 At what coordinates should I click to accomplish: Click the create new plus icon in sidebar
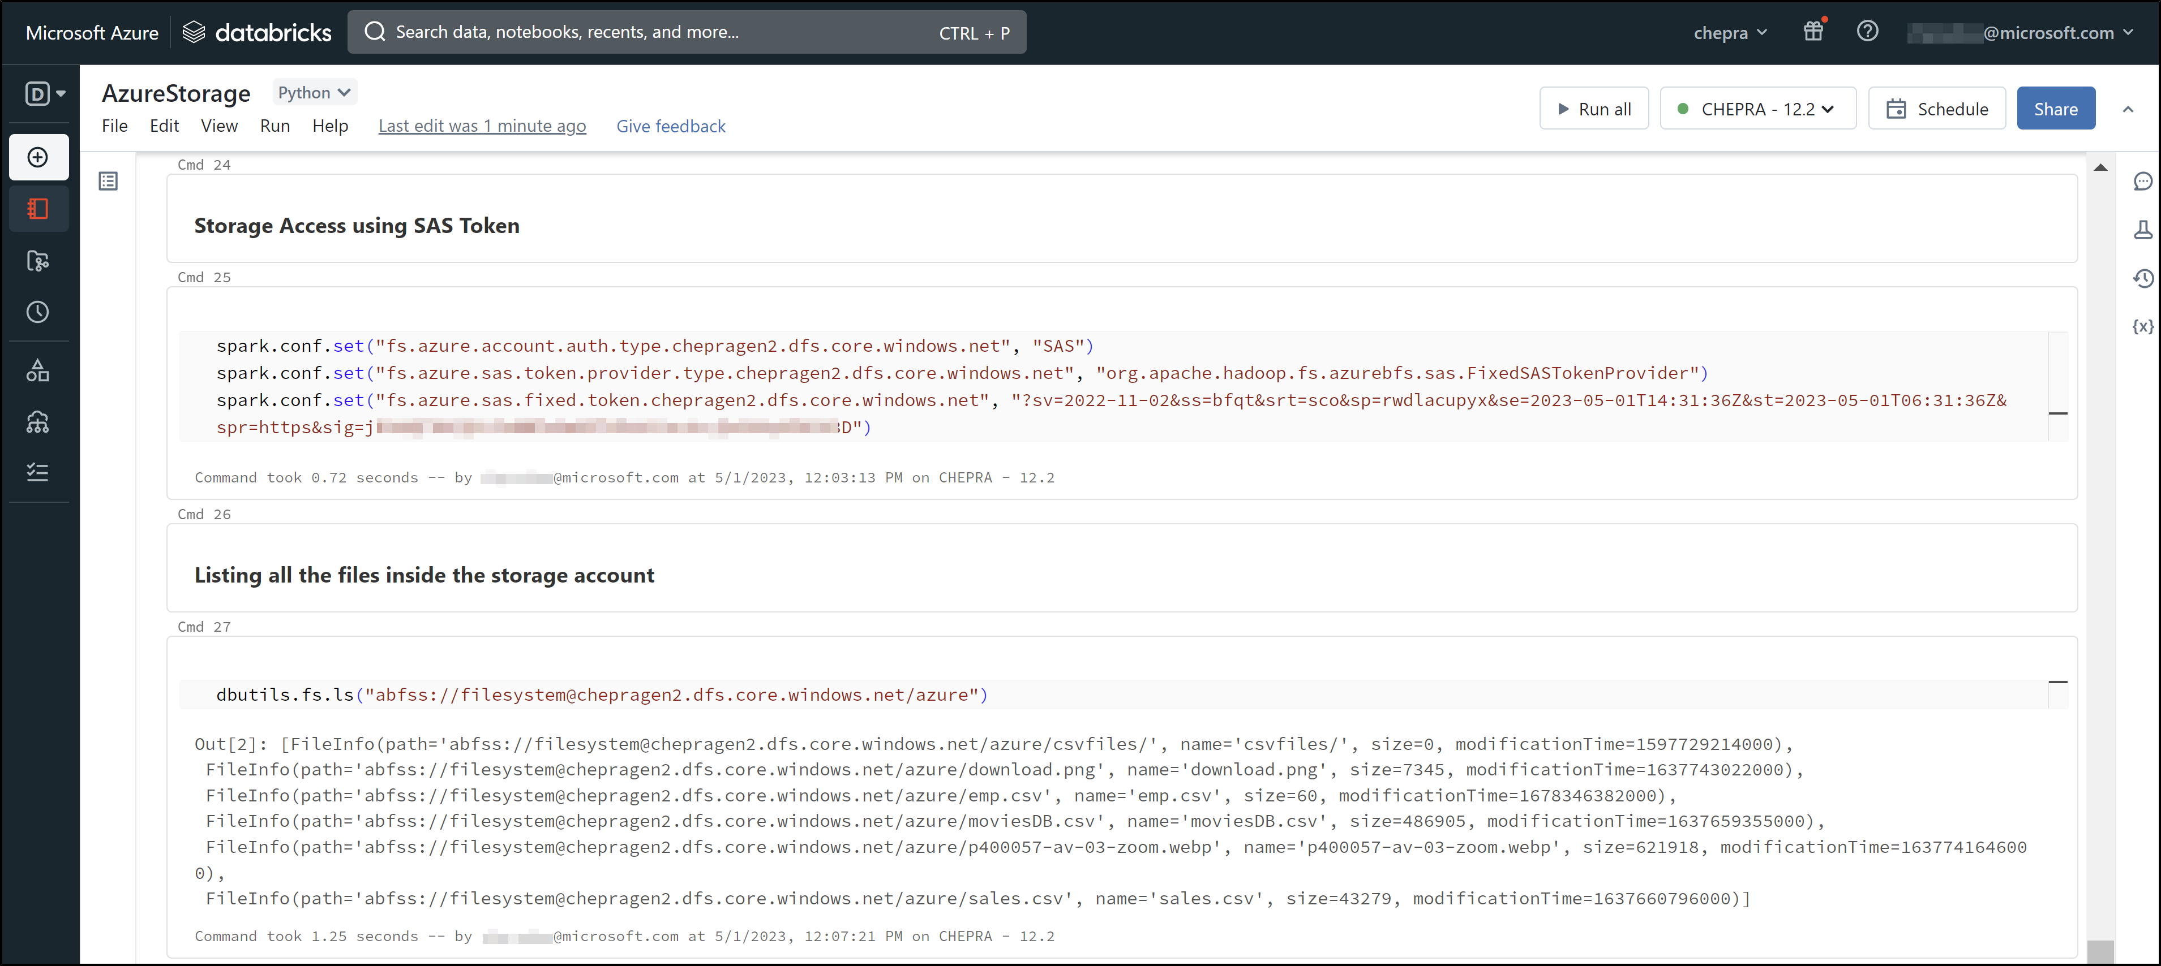pyautogui.click(x=38, y=158)
